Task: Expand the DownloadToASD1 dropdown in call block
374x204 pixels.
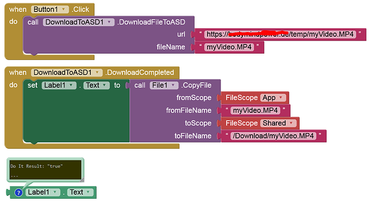Action: (79, 22)
